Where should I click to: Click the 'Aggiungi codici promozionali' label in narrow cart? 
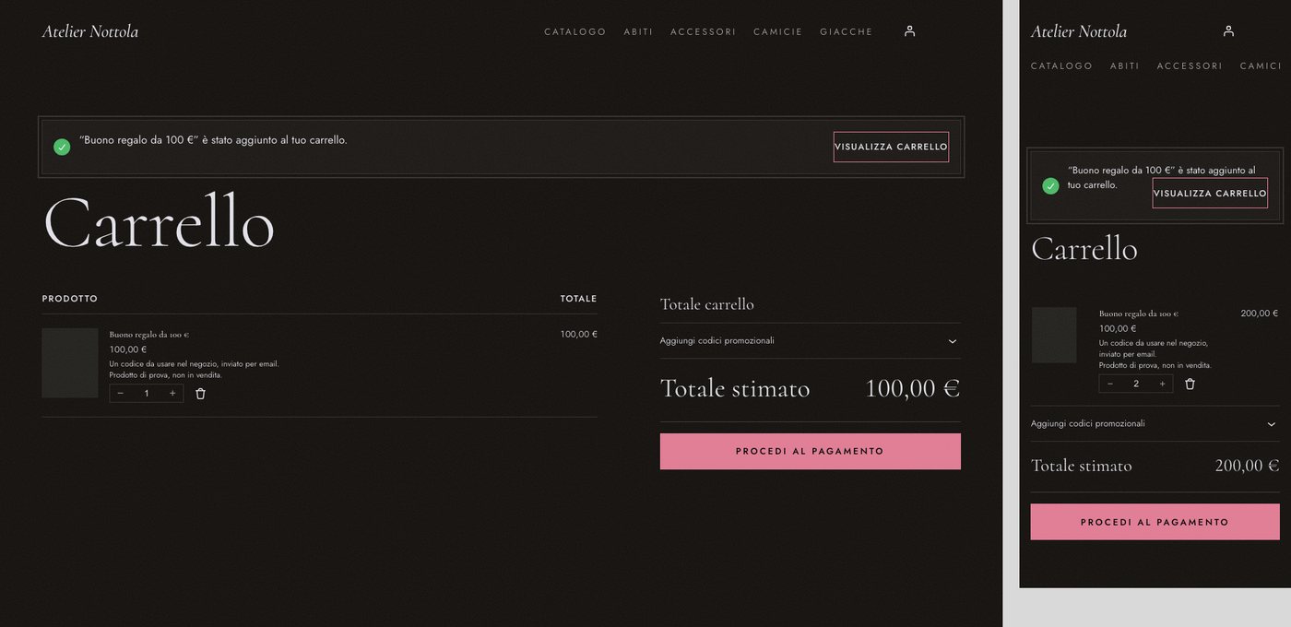(1088, 424)
